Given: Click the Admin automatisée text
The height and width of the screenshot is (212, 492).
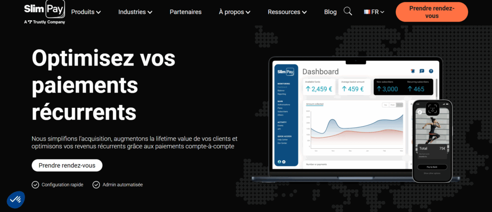Looking at the screenshot, I should (x=123, y=185).
